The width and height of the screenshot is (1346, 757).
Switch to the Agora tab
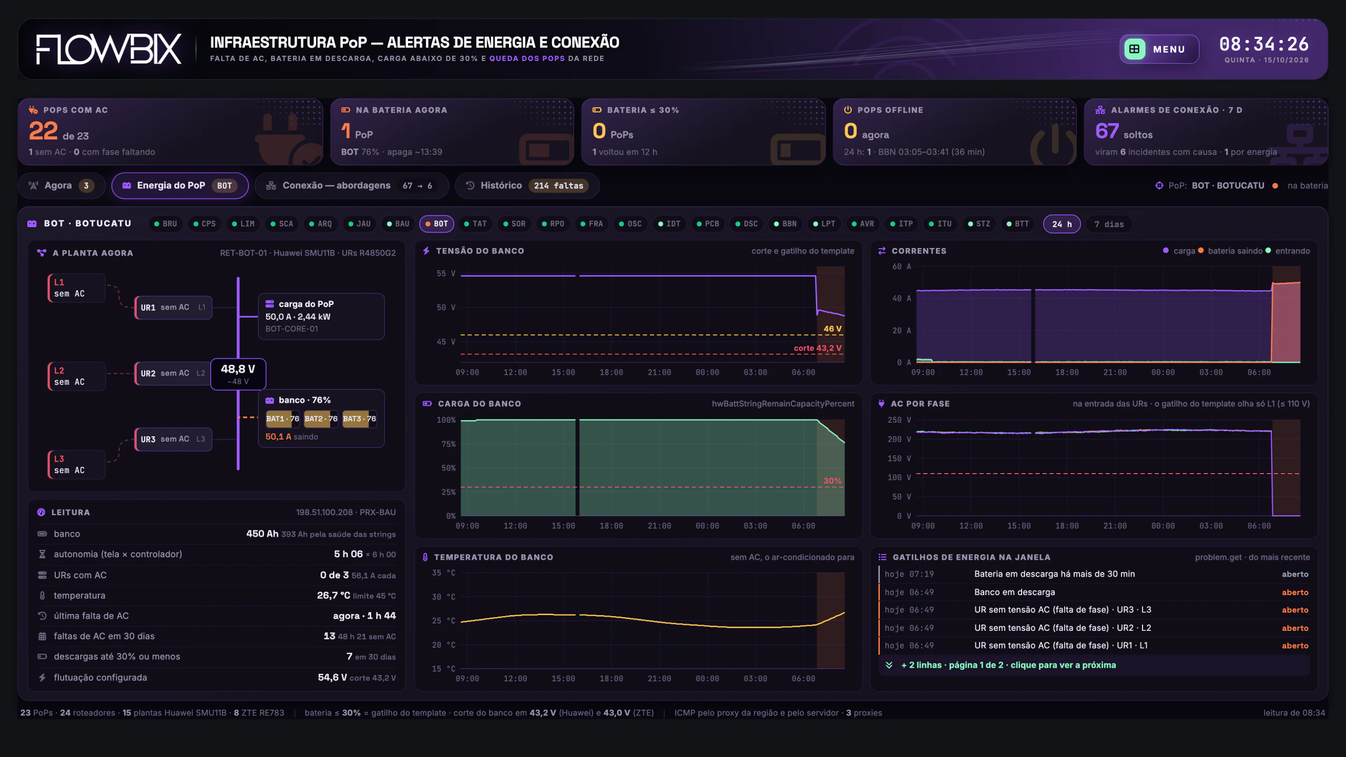tap(62, 186)
